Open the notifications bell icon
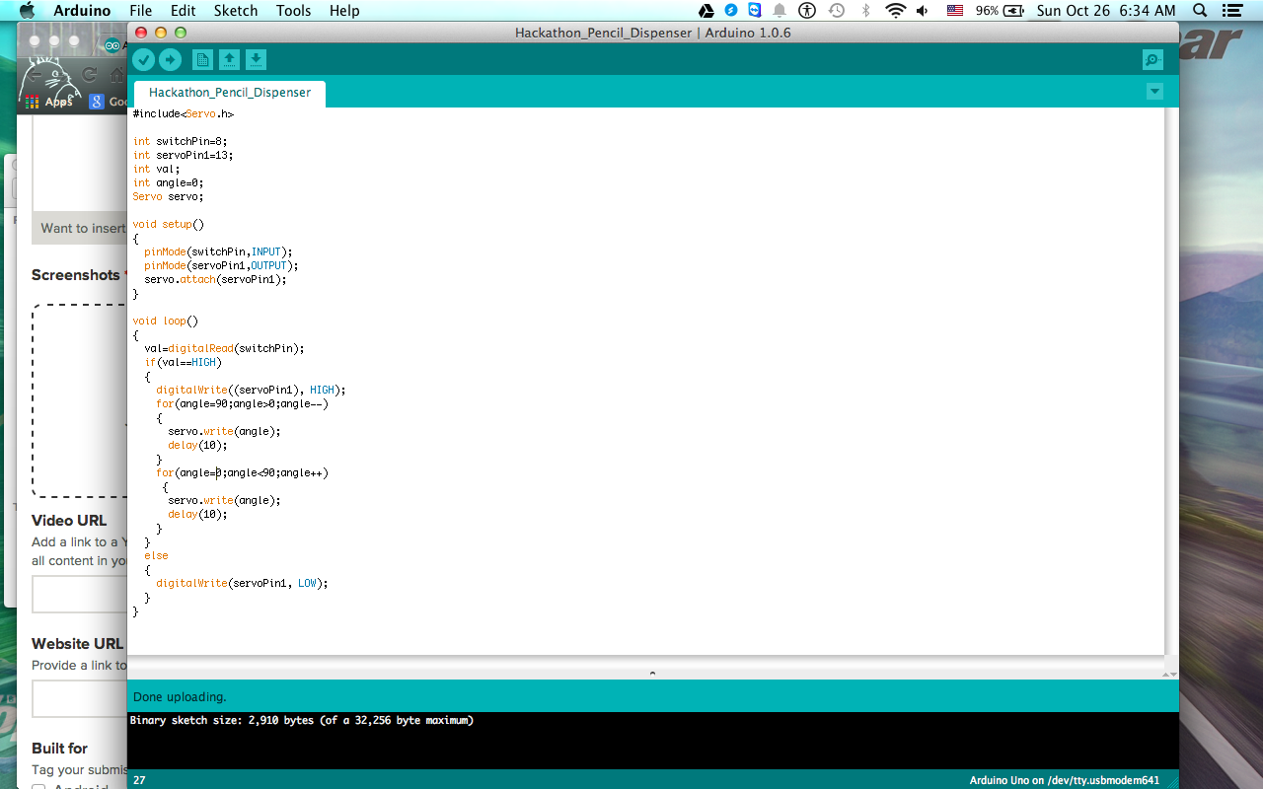 [x=780, y=11]
